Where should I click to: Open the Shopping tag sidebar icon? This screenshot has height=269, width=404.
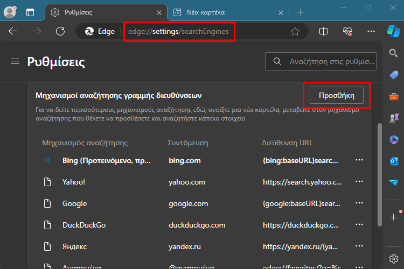pos(394,75)
